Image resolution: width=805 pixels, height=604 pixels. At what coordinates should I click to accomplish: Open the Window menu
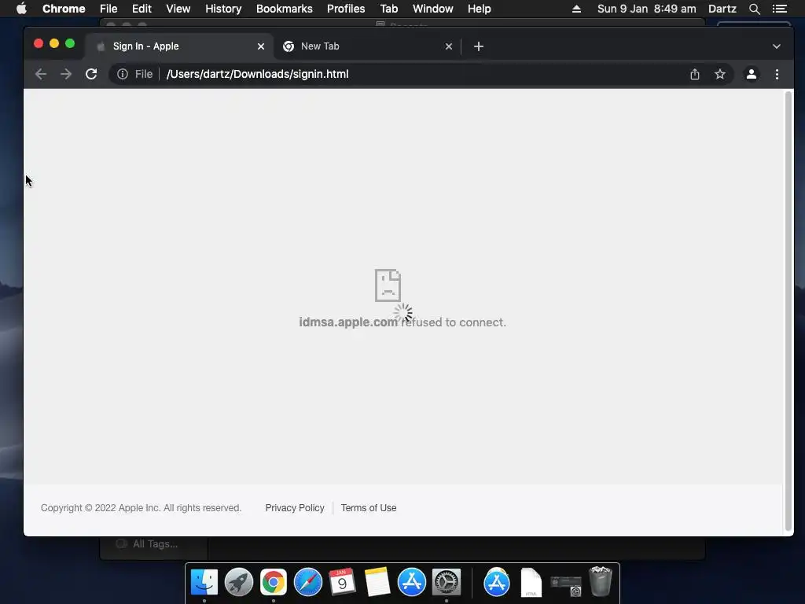433,9
